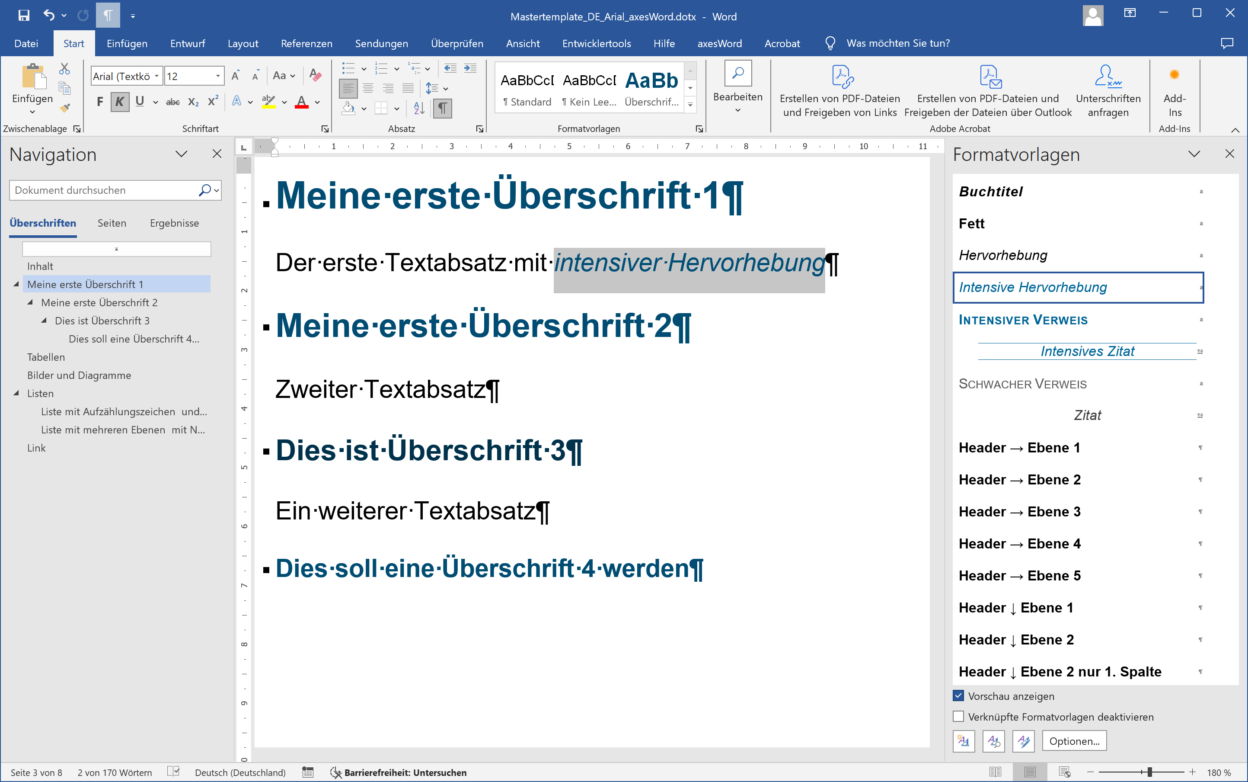This screenshot has height=782, width=1248.
Task: Center-align the paragraph
Action: point(368,88)
